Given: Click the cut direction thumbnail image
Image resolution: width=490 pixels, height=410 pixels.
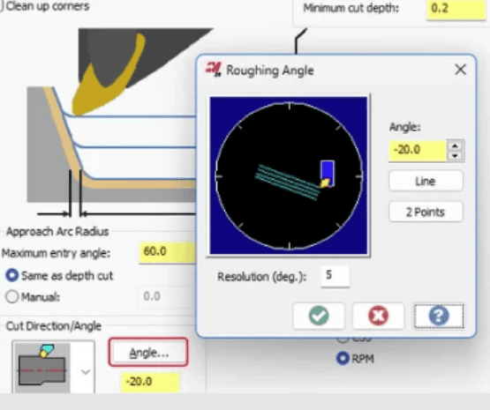Looking at the screenshot, I should [42, 368].
